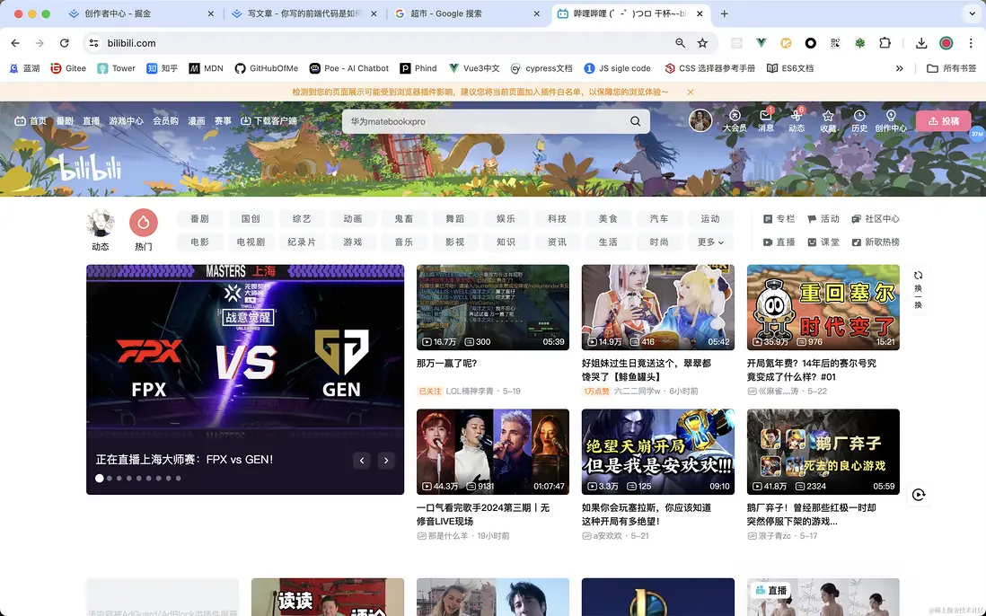Bookmark page with the star icon in address bar
The height and width of the screenshot is (616, 986).
click(x=702, y=43)
